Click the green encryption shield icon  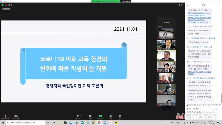coord(2,5)
